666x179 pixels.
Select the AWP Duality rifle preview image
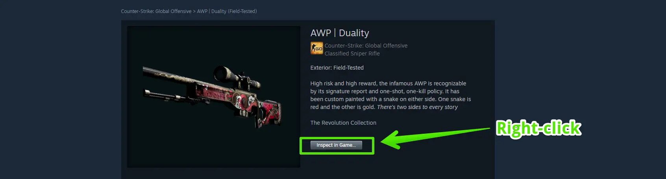(x=214, y=97)
